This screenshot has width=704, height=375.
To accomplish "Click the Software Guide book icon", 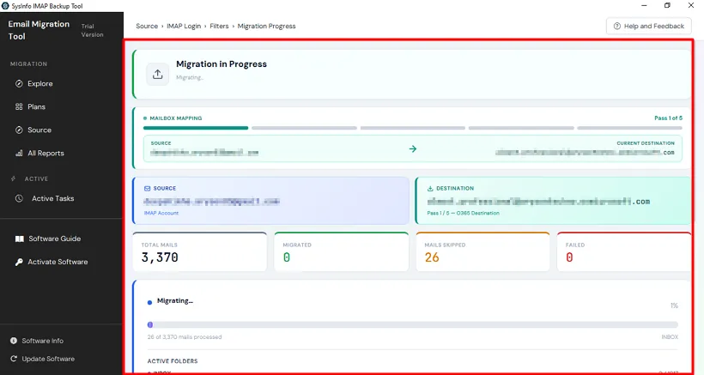I will click(x=19, y=239).
